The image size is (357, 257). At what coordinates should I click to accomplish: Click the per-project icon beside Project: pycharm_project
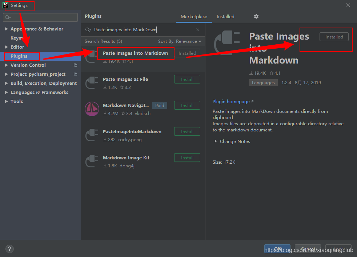click(75, 74)
